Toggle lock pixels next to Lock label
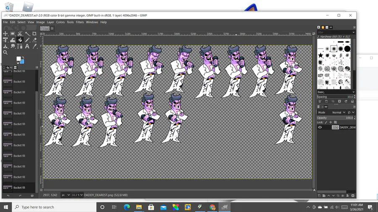 [x=326, y=122]
